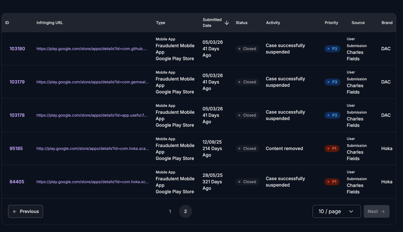This screenshot has width=403, height=232.
Task: Go to the Previous page
Action: [26, 211]
